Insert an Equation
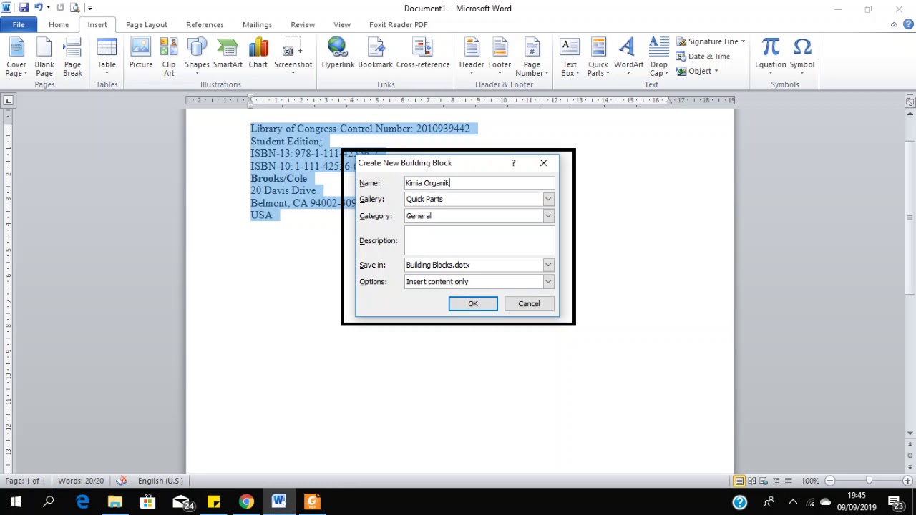Screen dimensions: 916x515 [x=770, y=57]
